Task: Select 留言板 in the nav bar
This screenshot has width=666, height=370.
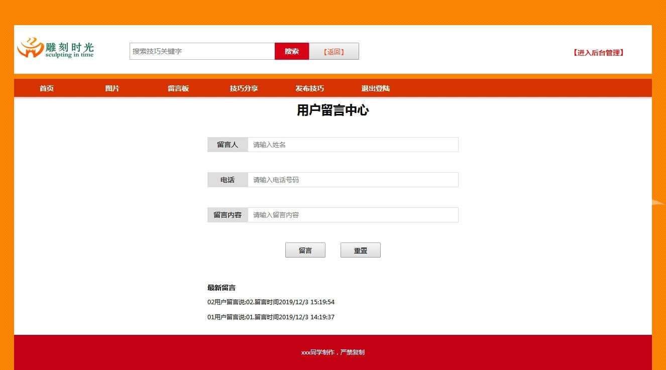Action: click(178, 88)
